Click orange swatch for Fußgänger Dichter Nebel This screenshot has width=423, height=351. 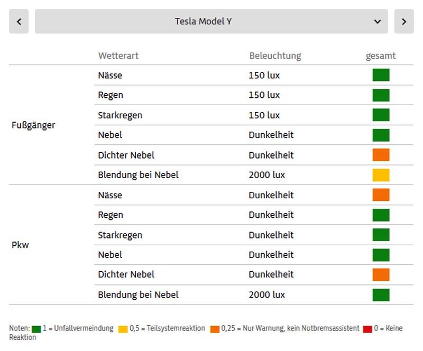click(381, 155)
